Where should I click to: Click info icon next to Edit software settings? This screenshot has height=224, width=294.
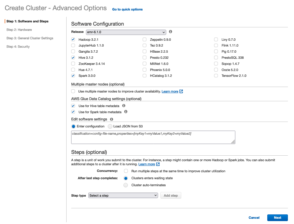pos(112,119)
